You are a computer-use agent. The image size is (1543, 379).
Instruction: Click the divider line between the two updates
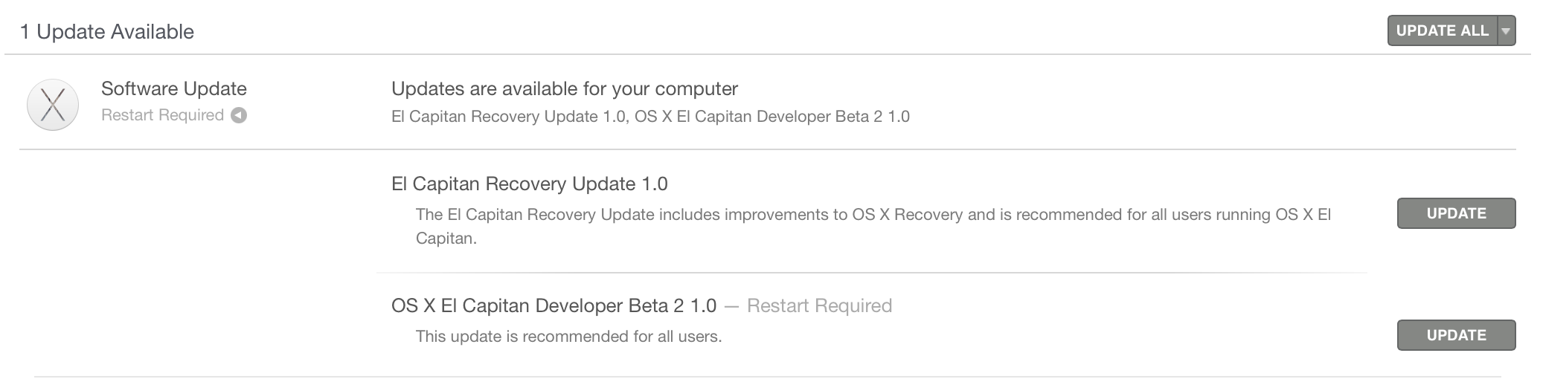coord(872,273)
